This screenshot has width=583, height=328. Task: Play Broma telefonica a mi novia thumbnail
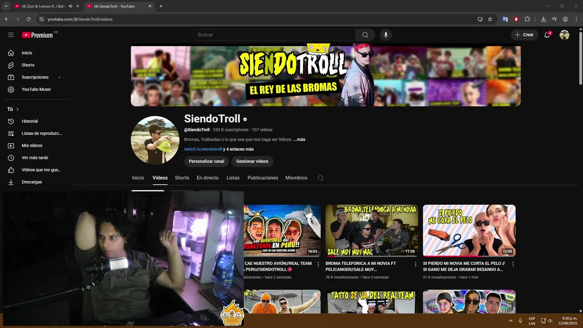(x=372, y=231)
